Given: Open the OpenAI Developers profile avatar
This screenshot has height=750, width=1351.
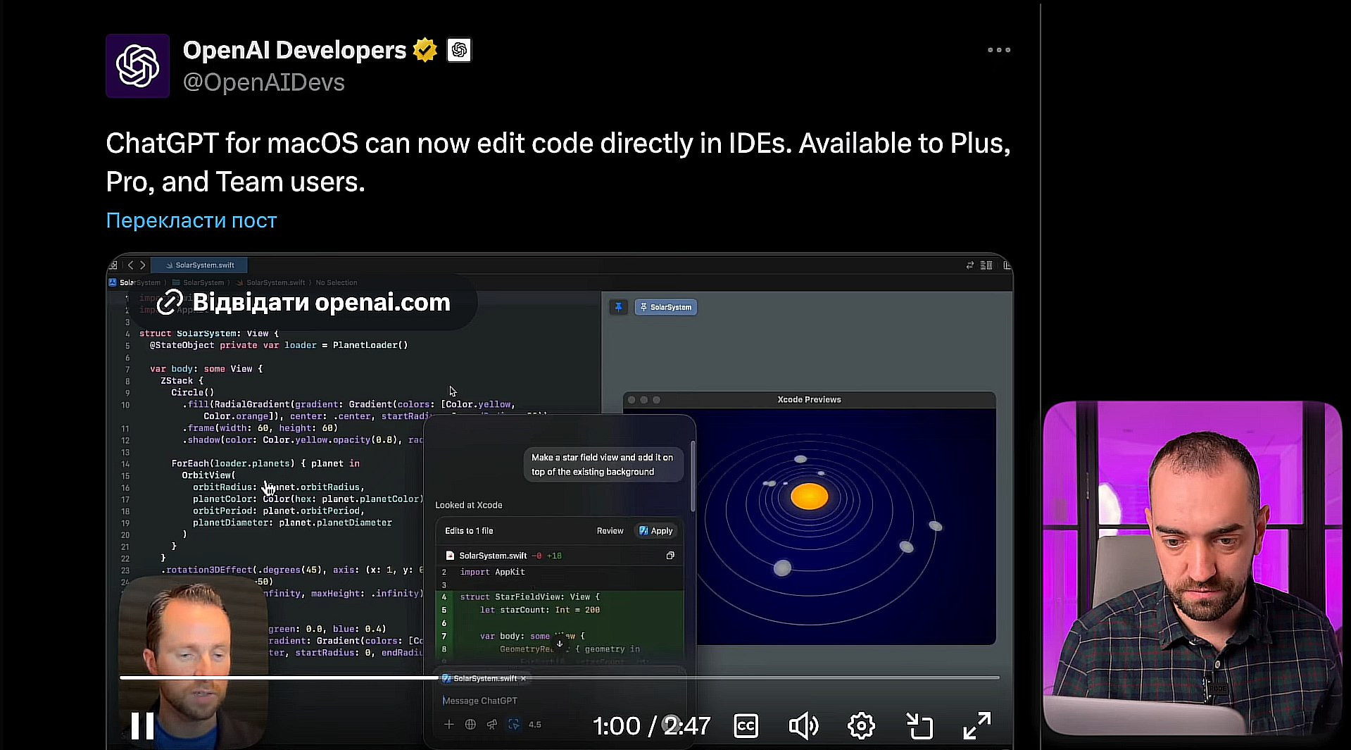Looking at the screenshot, I should 137,65.
